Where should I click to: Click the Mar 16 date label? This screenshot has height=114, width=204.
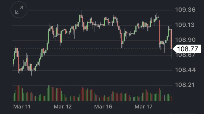point(103,106)
